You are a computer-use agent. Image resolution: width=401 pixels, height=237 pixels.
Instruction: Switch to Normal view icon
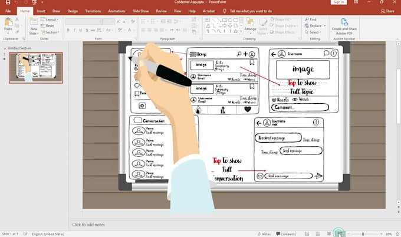coord(307,234)
